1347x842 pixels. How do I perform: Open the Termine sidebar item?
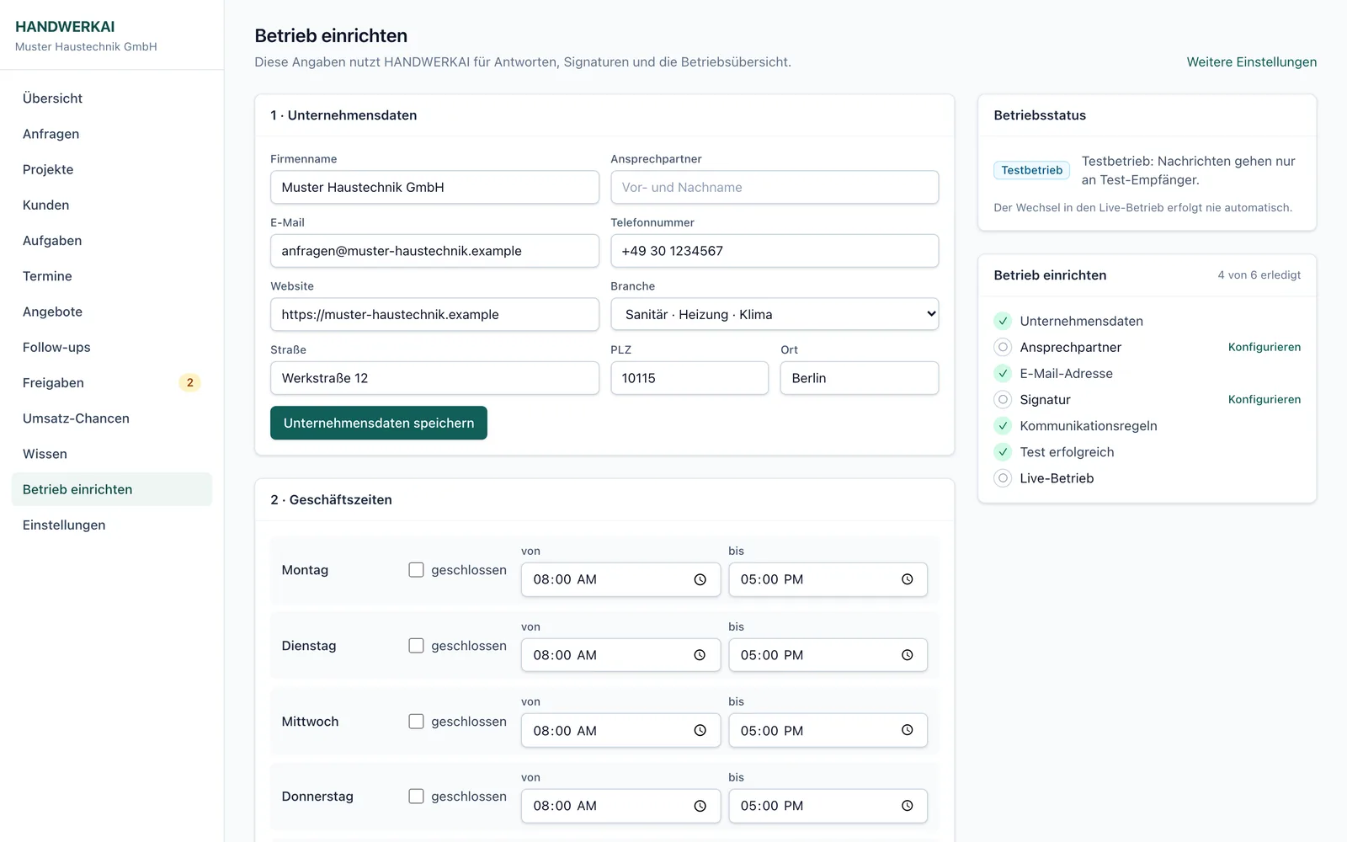pyautogui.click(x=112, y=276)
